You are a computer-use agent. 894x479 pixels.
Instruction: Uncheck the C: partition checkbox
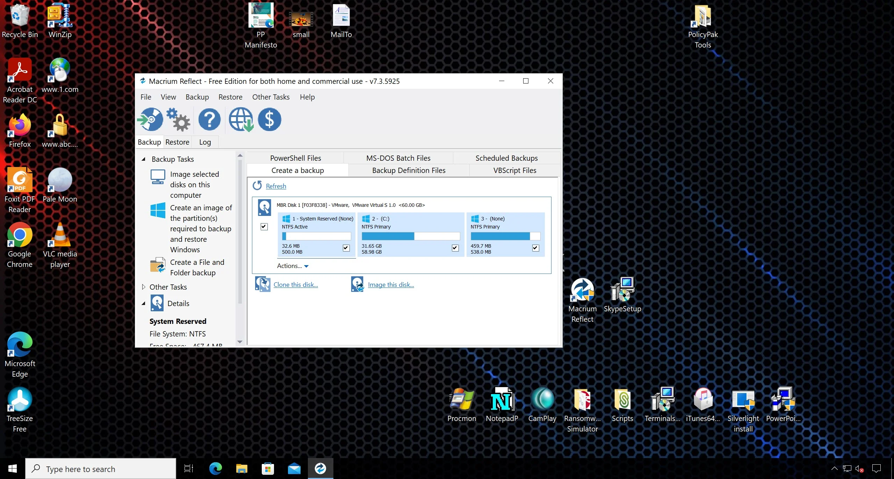point(455,248)
